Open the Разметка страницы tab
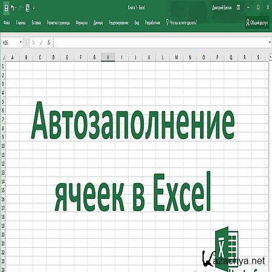 click(58, 22)
